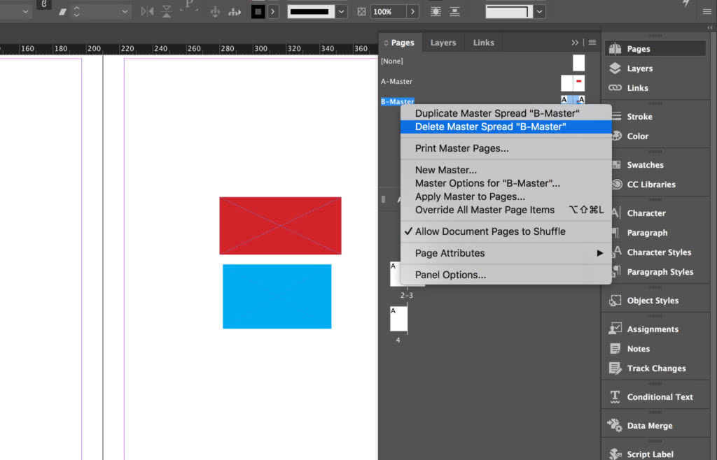This screenshot has height=460, width=717.
Task: Toggle Allow Document Pages to Shuffle
Action: click(x=482, y=231)
